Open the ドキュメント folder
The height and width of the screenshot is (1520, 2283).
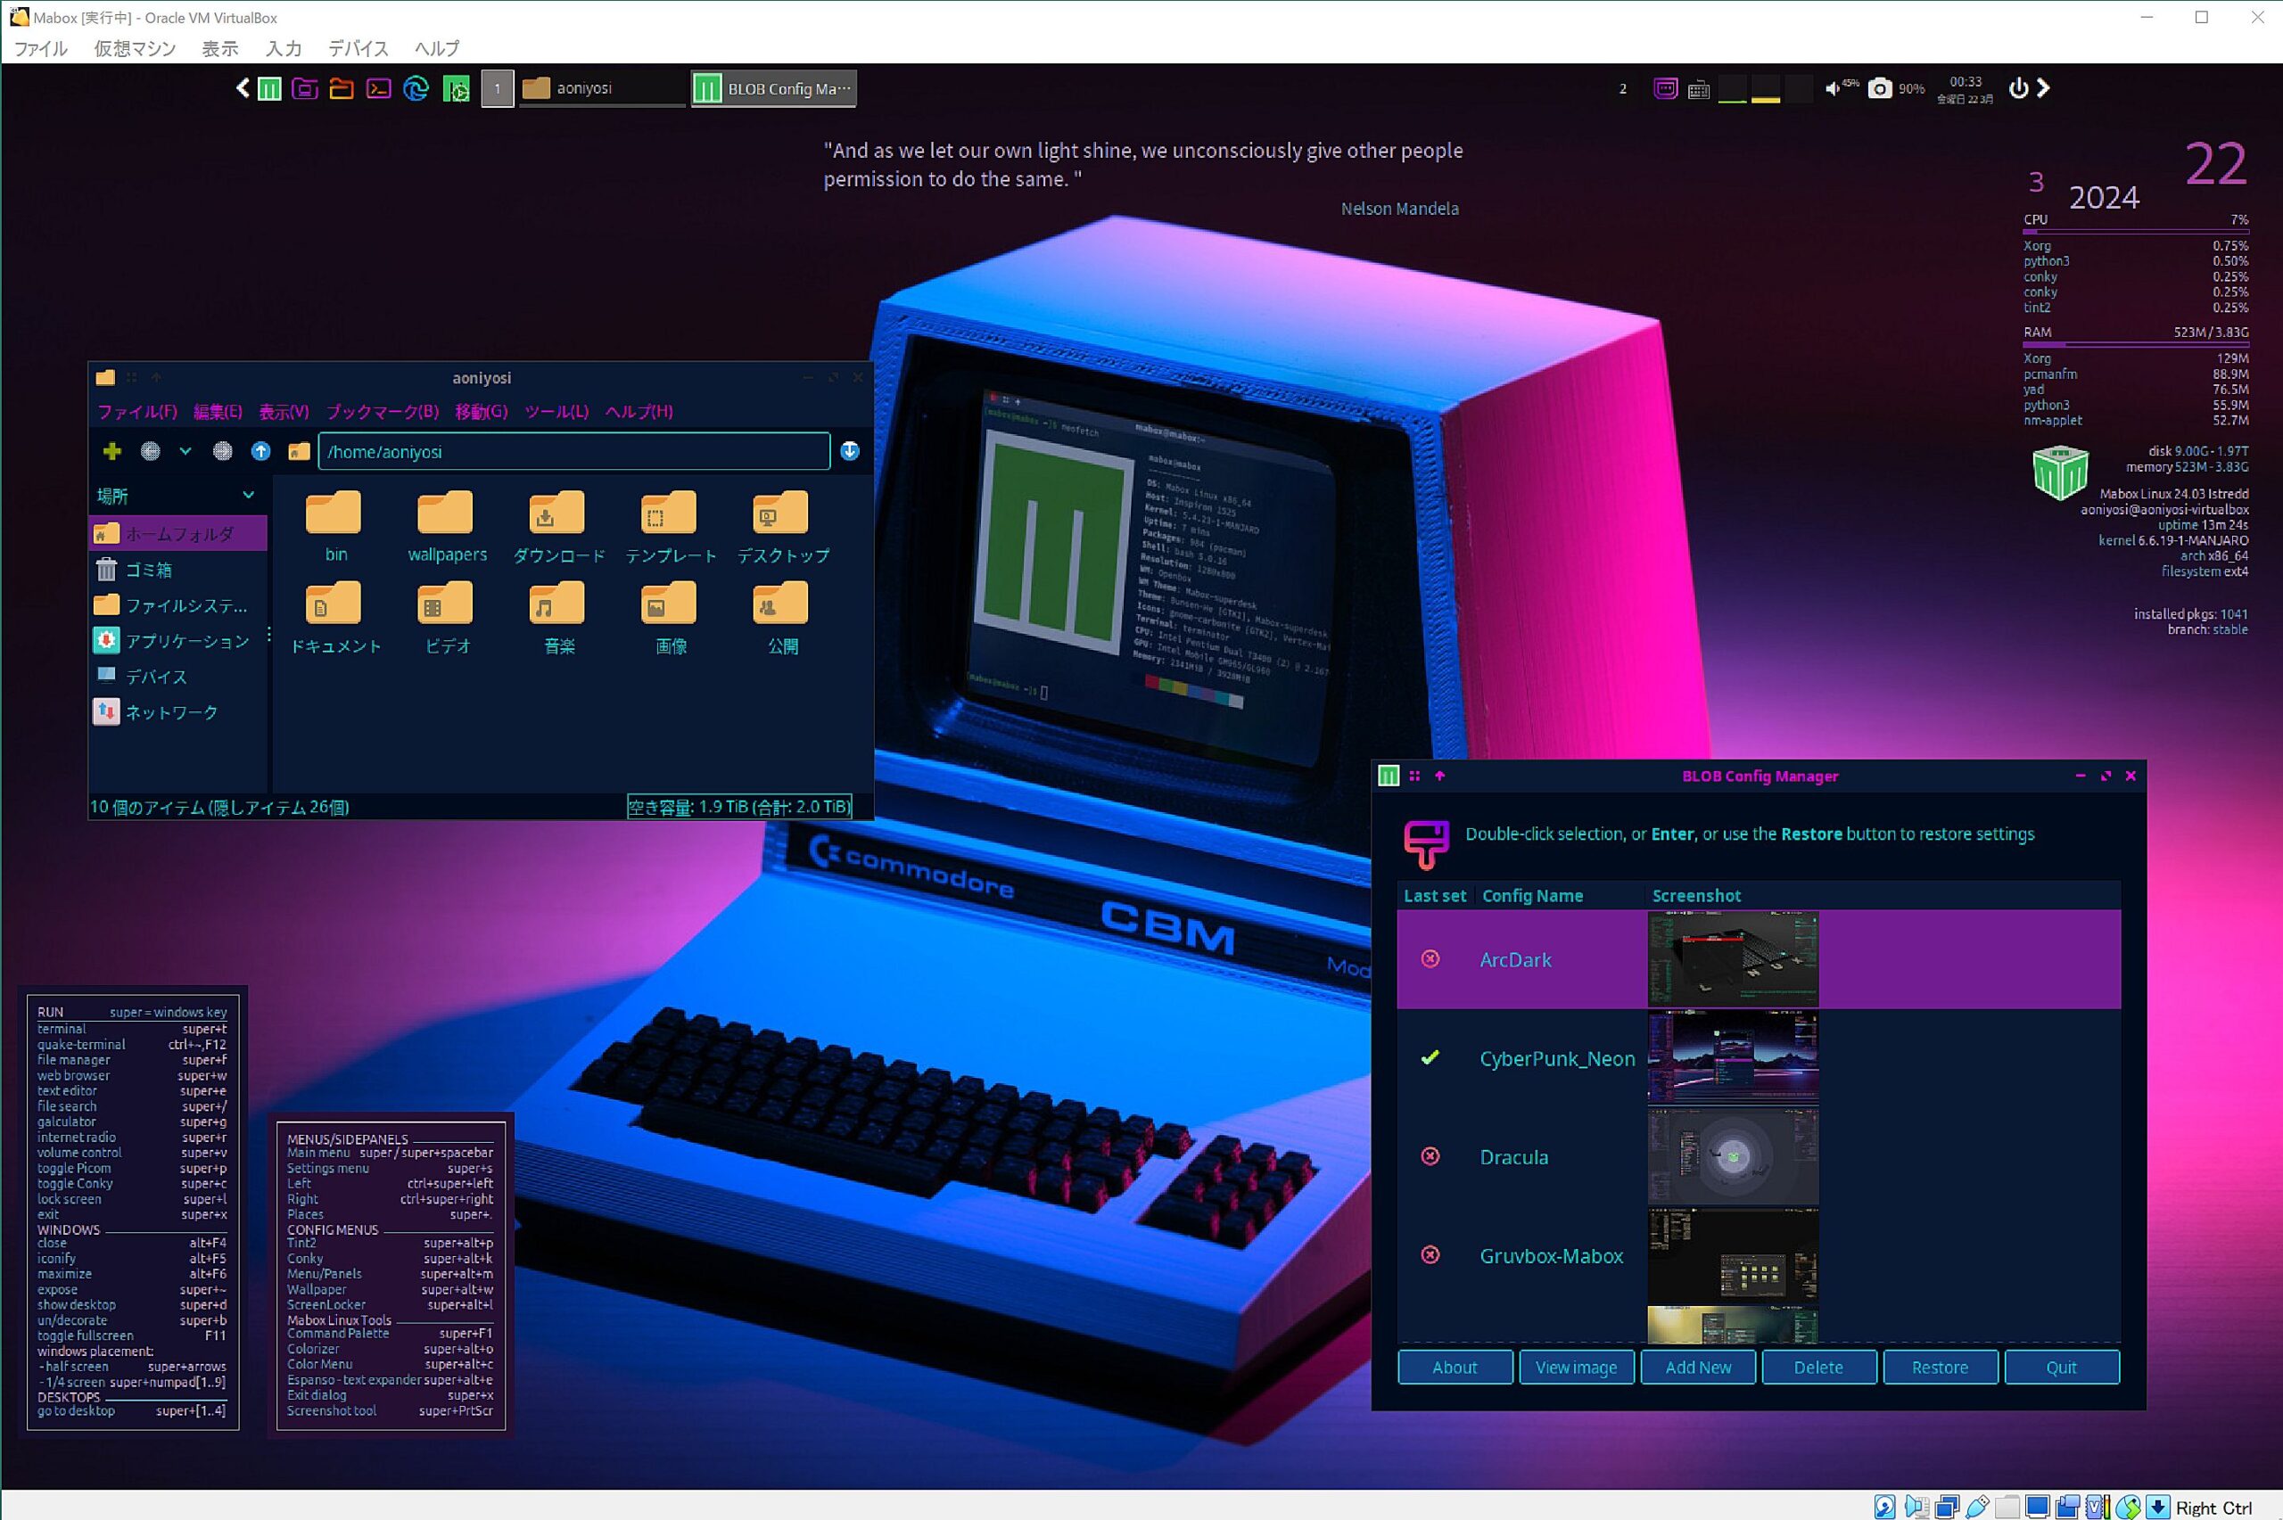(335, 617)
